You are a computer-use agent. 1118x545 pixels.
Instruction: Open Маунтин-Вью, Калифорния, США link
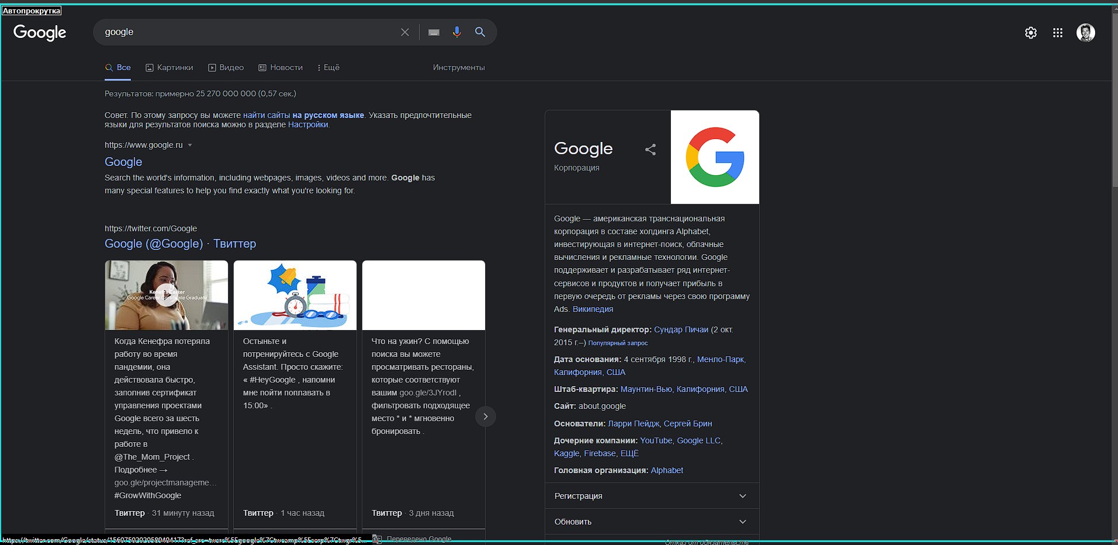pyautogui.click(x=684, y=389)
